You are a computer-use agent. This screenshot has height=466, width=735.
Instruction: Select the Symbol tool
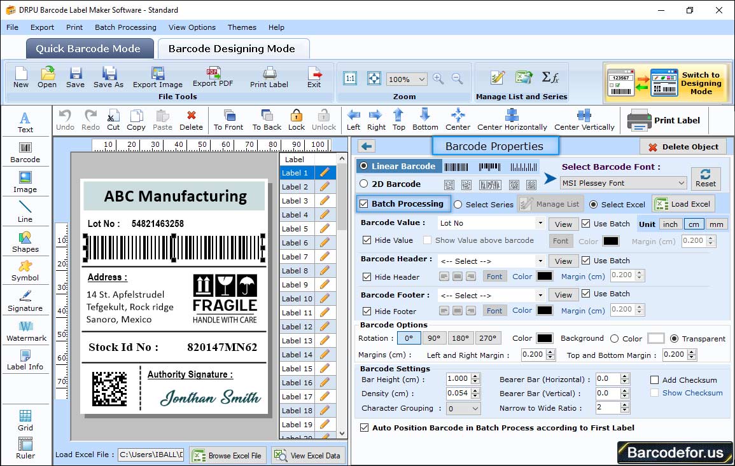click(25, 271)
